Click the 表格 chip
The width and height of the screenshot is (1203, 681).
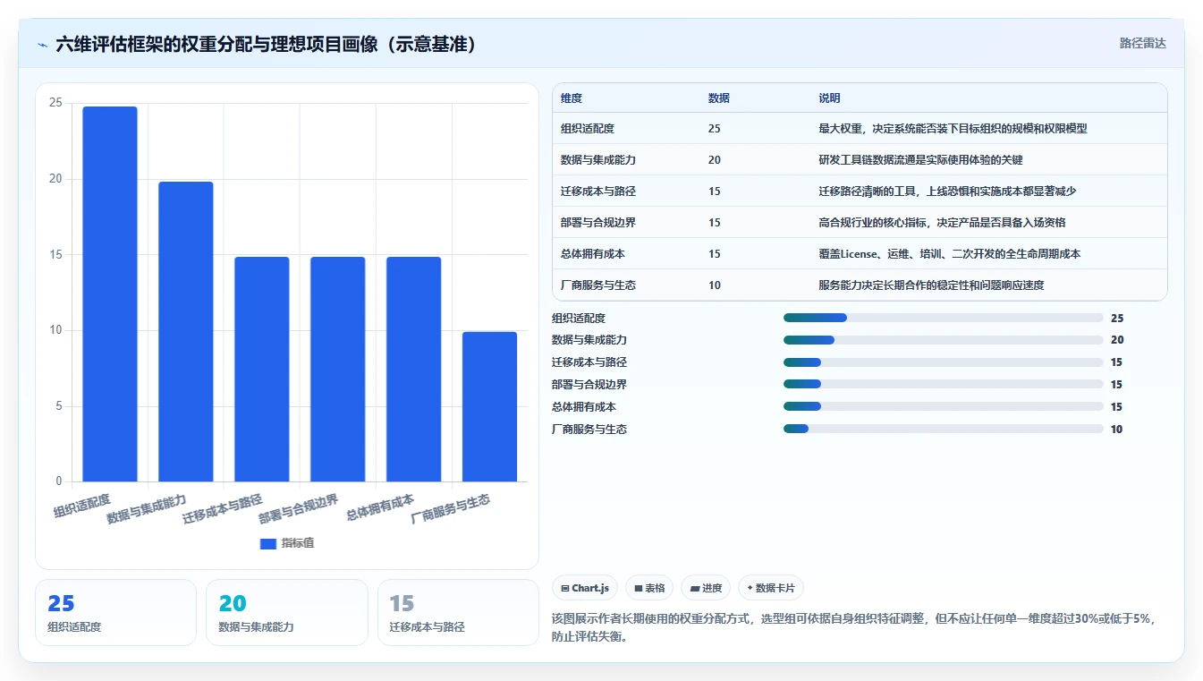649,588
